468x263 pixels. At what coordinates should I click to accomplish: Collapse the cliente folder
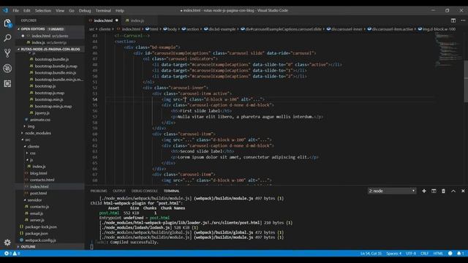tap(33, 146)
